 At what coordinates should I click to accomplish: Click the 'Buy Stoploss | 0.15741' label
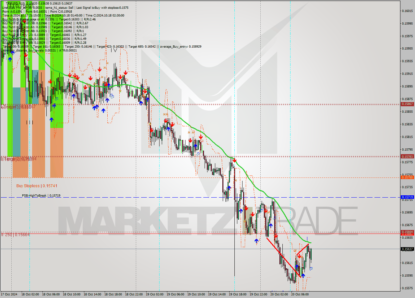tap(37, 186)
